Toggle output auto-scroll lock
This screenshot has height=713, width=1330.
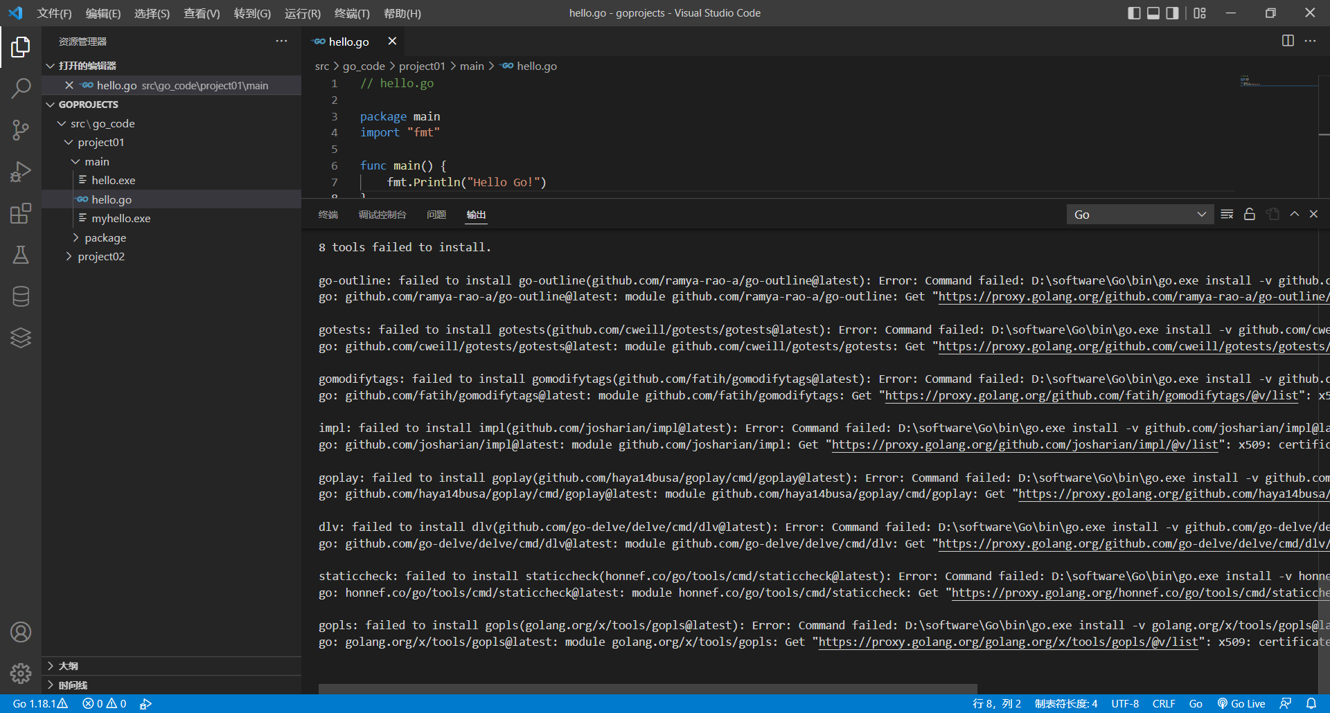pyautogui.click(x=1250, y=215)
